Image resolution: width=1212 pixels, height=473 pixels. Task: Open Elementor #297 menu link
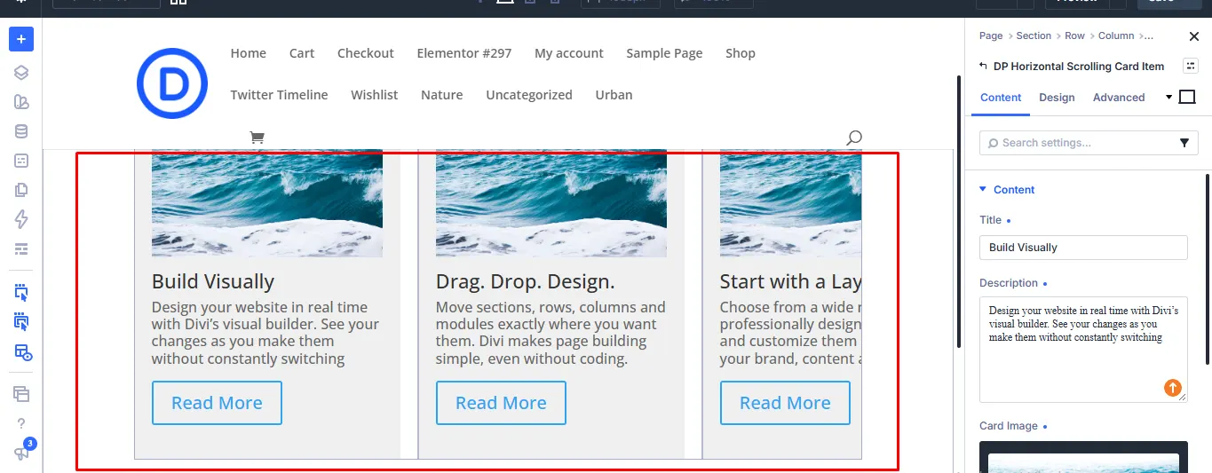coord(464,53)
